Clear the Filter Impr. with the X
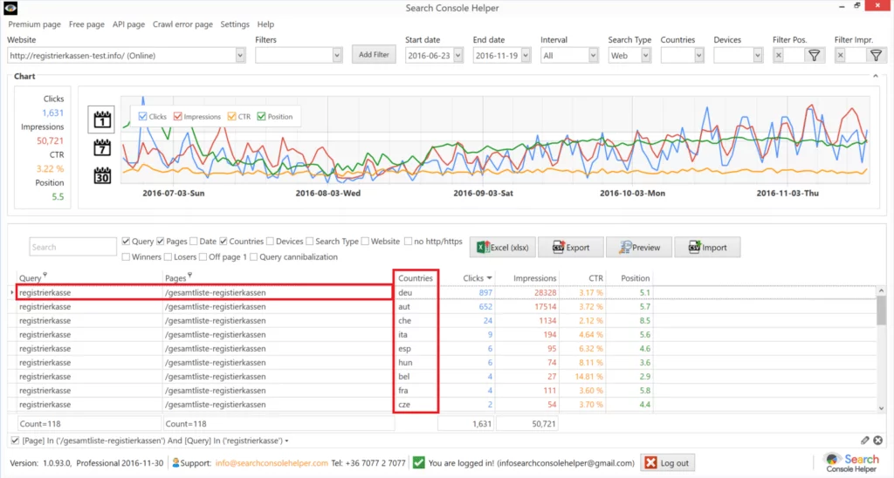Viewport: 894px width, 478px height. [x=840, y=55]
